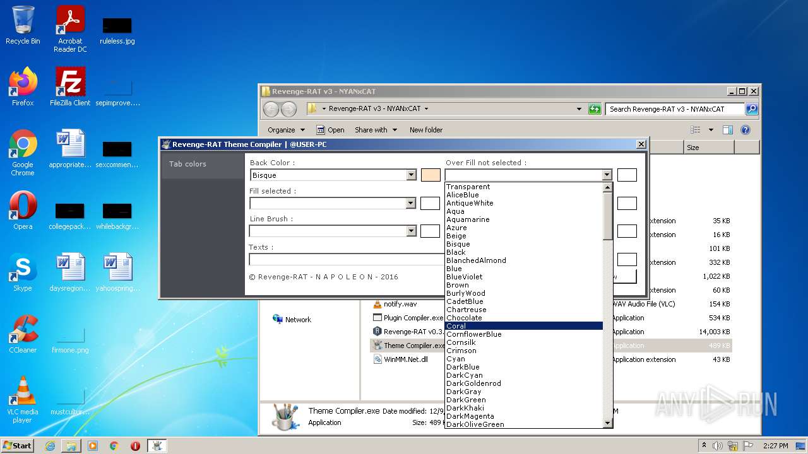Click into the Texts input field
The height and width of the screenshot is (454, 808).
[x=347, y=259]
